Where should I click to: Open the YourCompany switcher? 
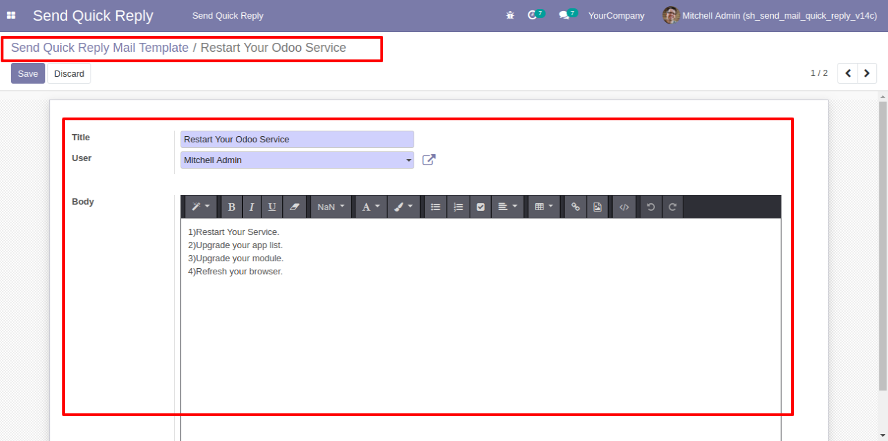(616, 15)
